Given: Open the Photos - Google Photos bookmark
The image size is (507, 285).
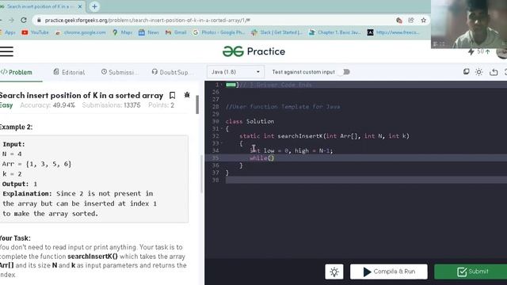Looking at the screenshot, I should [219, 32].
